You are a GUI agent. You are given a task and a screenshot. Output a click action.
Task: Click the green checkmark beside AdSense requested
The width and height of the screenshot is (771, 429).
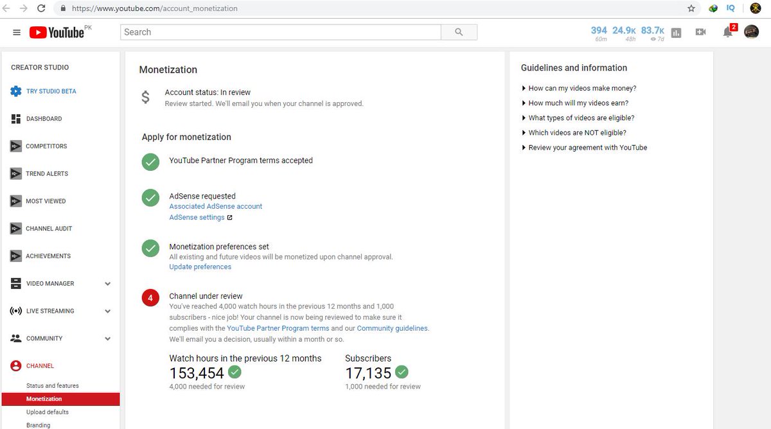(150, 198)
